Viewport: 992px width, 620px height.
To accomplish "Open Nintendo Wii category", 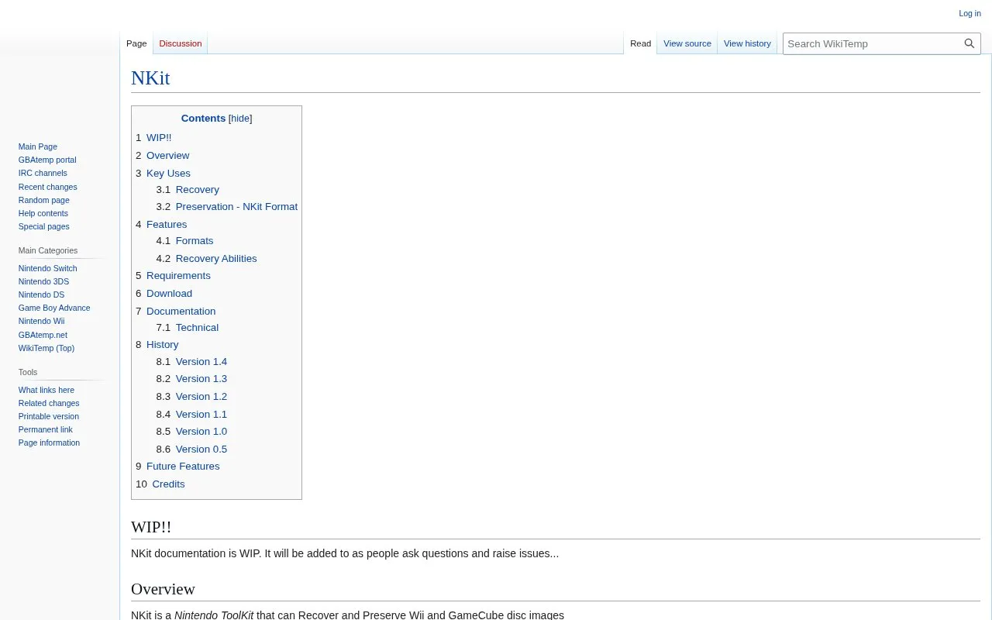I will [x=41, y=321].
